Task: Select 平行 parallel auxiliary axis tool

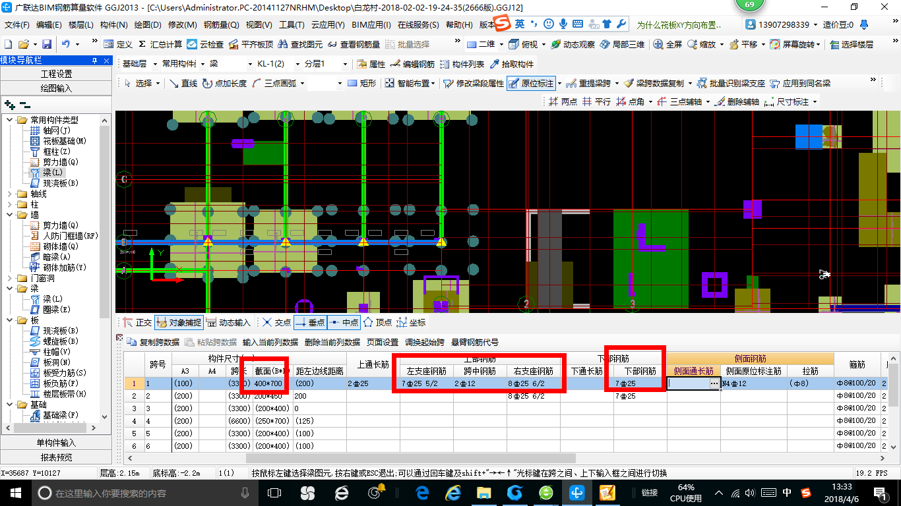Action: click(596, 101)
